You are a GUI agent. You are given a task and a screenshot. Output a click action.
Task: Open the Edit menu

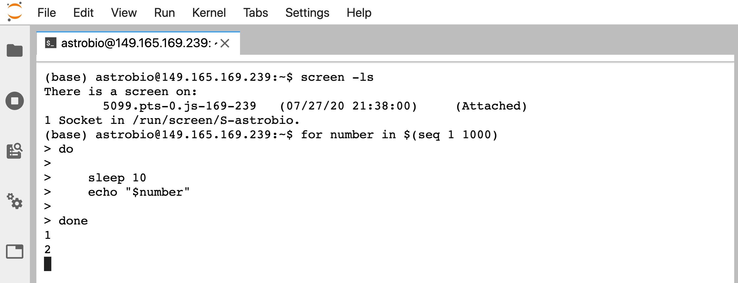coord(83,12)
